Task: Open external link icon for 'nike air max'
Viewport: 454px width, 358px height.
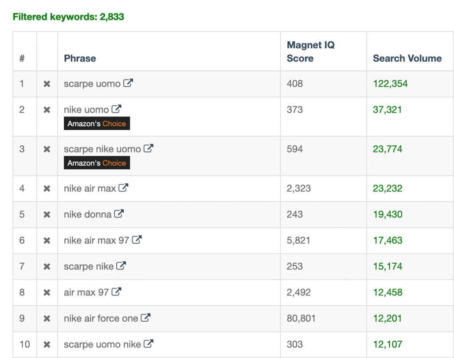Action: tap(123, 188)
